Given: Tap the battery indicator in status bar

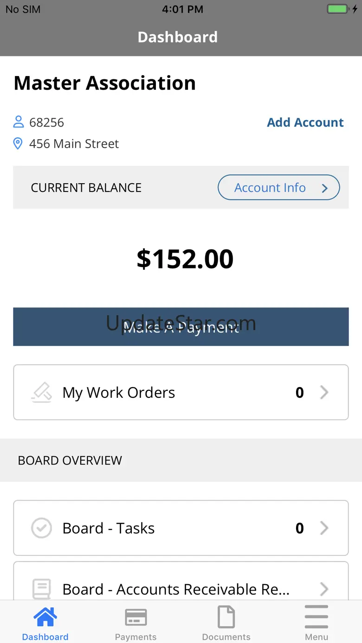Looking at the screenshot, I should [x=337, y=9].
